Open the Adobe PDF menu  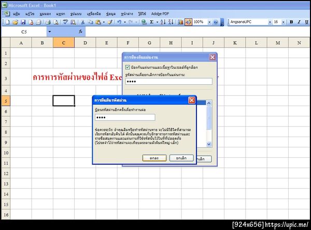tap(160, 14)
